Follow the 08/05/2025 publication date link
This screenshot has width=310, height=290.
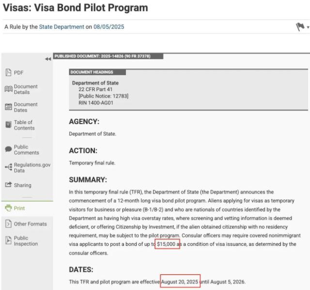point(108,27)
